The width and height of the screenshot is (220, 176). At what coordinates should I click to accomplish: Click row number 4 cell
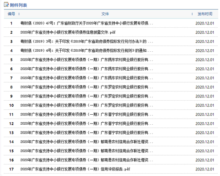11,51
